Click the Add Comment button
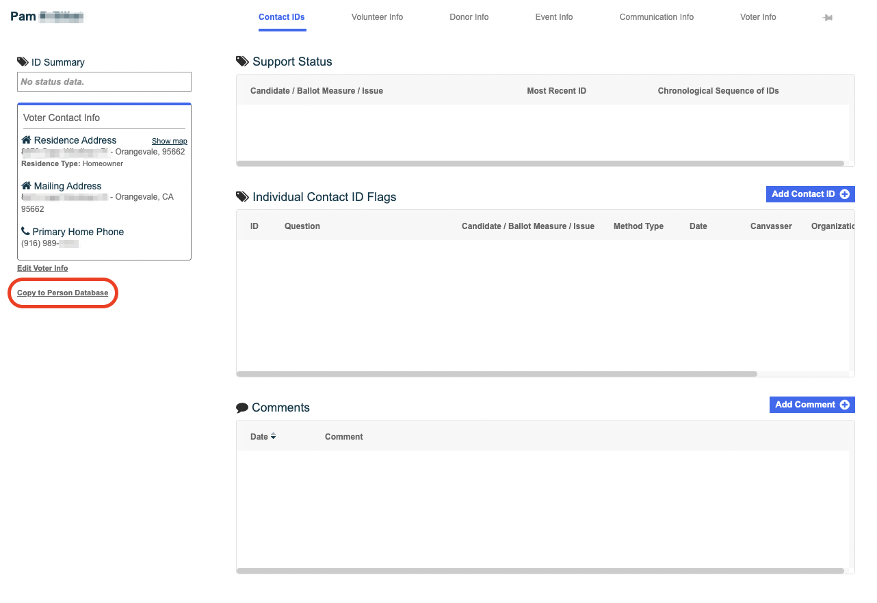The image size is (877, 603). coord(812,405)
